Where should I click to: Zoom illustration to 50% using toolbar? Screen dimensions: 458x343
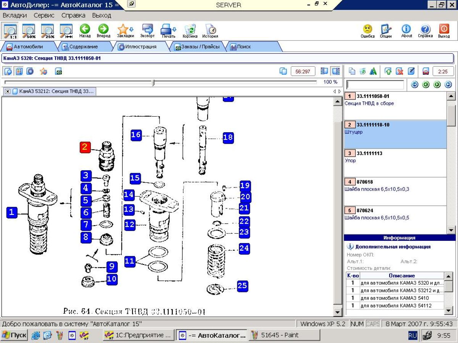point(29,30)
